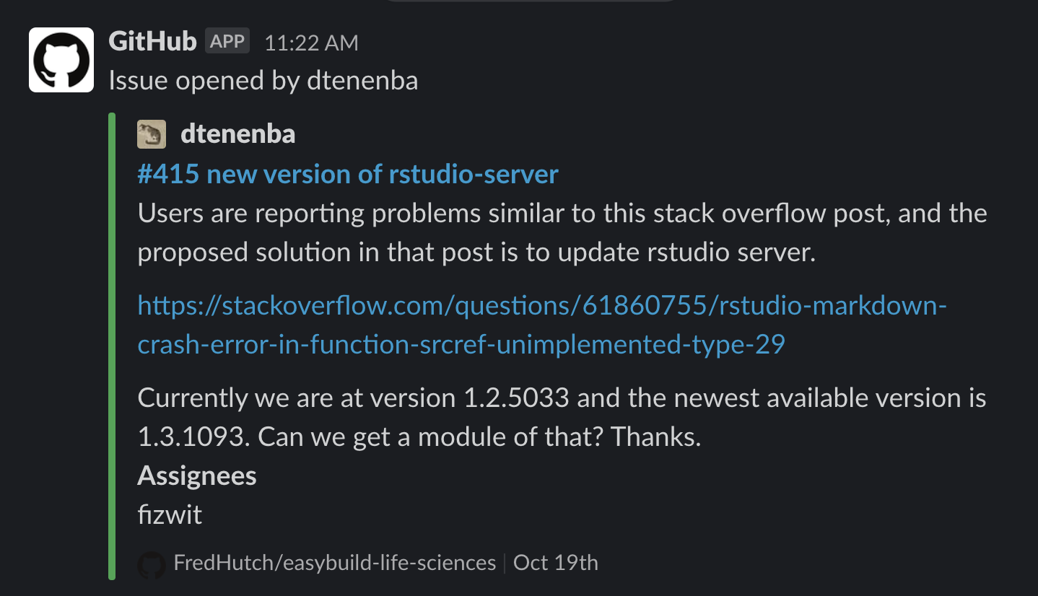Open FredHutch/easybuild-life-sciences repository footer

pos(335,563)
